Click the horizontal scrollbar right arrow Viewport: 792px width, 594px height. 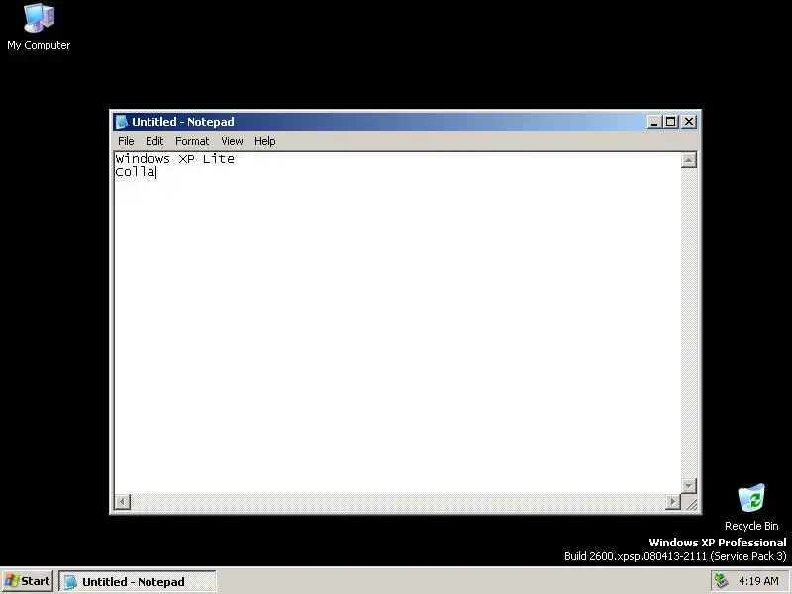673,502
